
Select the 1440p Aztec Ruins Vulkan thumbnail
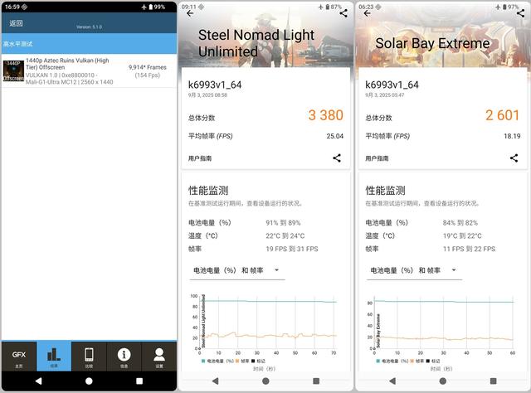click(x=13, y=70)
